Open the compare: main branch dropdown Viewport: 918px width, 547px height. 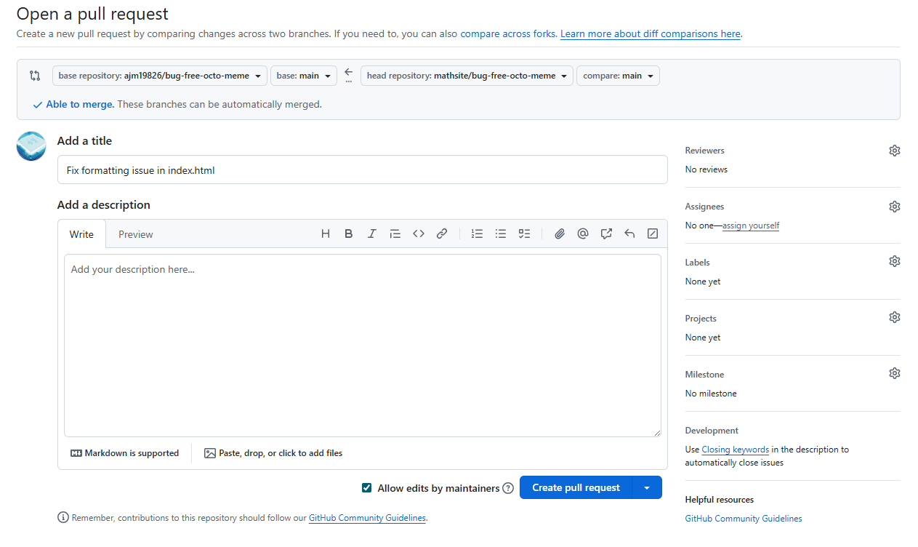point(618,76)
